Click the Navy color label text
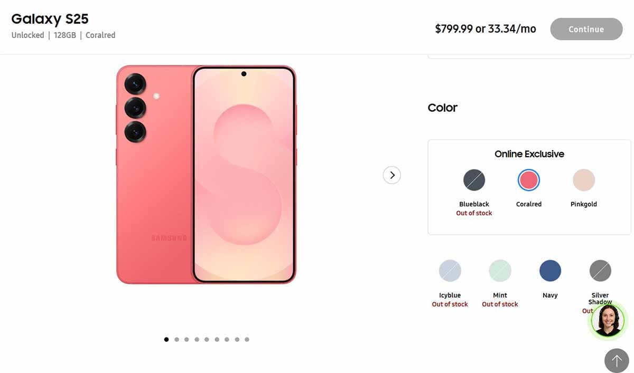634x373 pixels. tap(550, 295)
